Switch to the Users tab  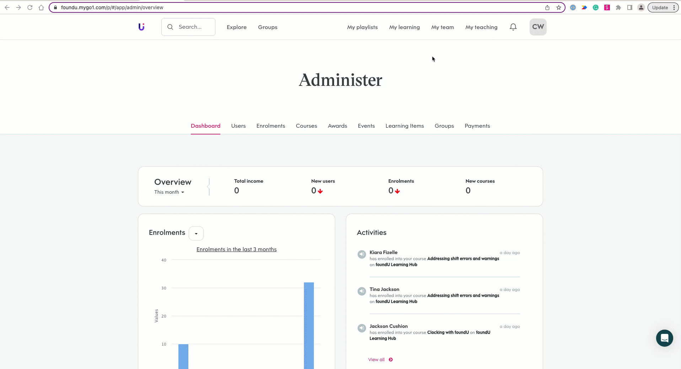click(238, 126)
